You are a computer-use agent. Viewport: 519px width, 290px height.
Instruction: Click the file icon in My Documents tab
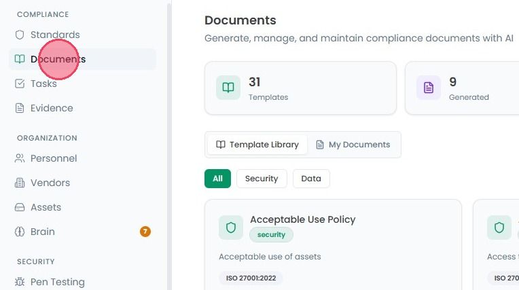[320, 145]
